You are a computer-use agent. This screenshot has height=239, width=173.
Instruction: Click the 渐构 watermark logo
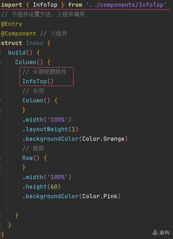click(161, 233)
